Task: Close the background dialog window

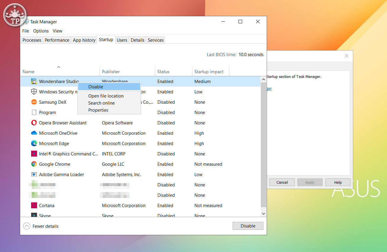Action: point(347,56)
